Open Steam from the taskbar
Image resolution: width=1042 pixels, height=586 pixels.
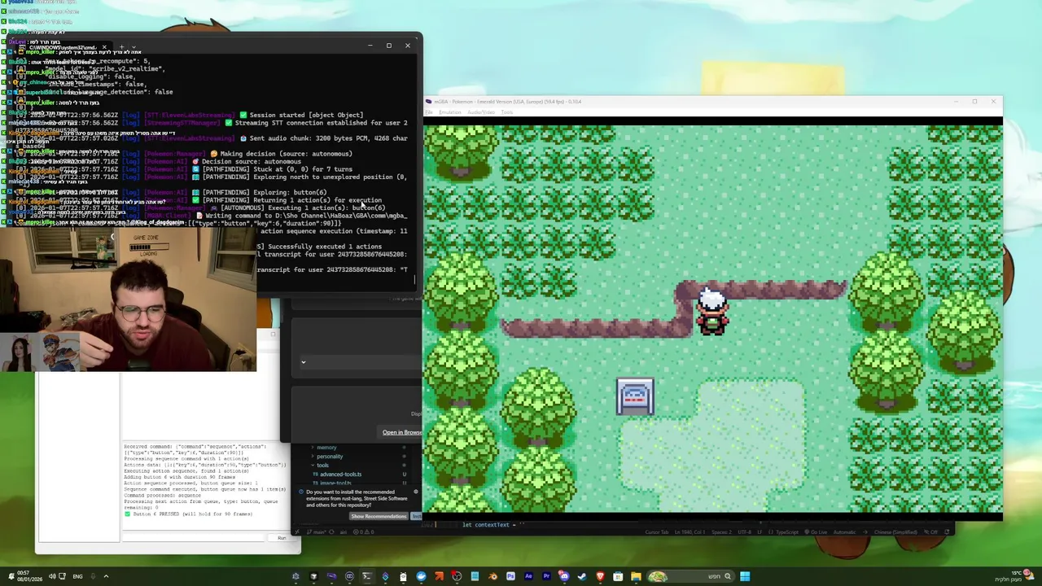click(x=581, y=577)
